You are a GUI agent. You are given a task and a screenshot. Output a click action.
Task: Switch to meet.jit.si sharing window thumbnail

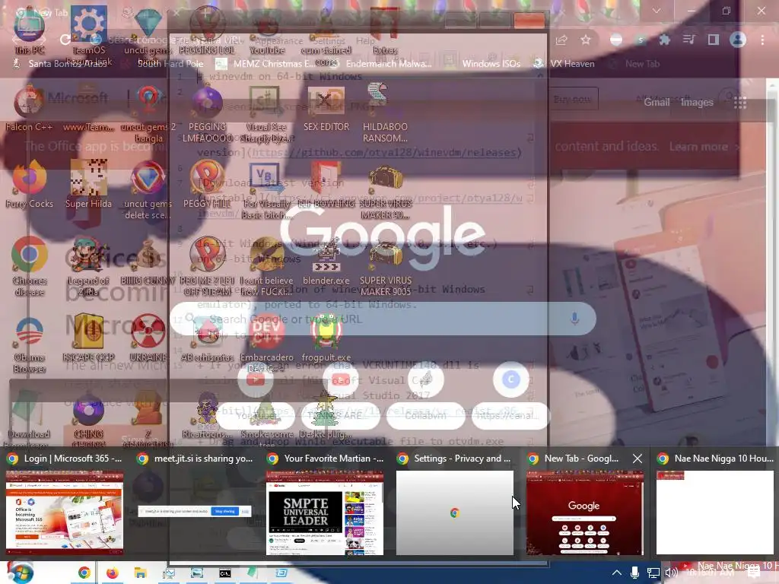pyautogui.click(x=195, y=503)
